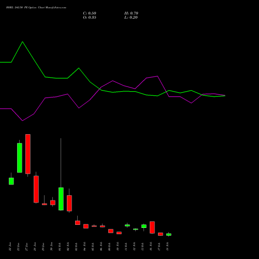This screenshot has width=259, height=259.
Task: Select the red candle above 02 Feb
Action: (69, 203)
